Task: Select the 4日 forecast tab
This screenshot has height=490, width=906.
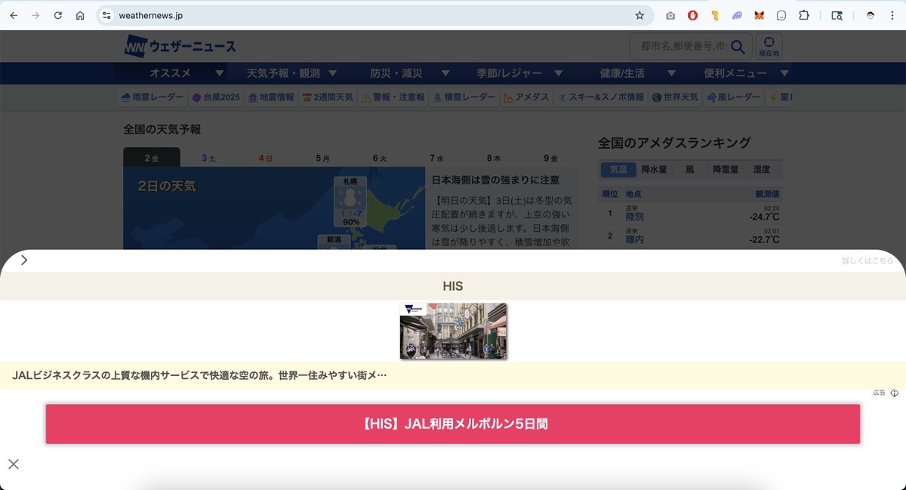Action: [x=266, y=158]
